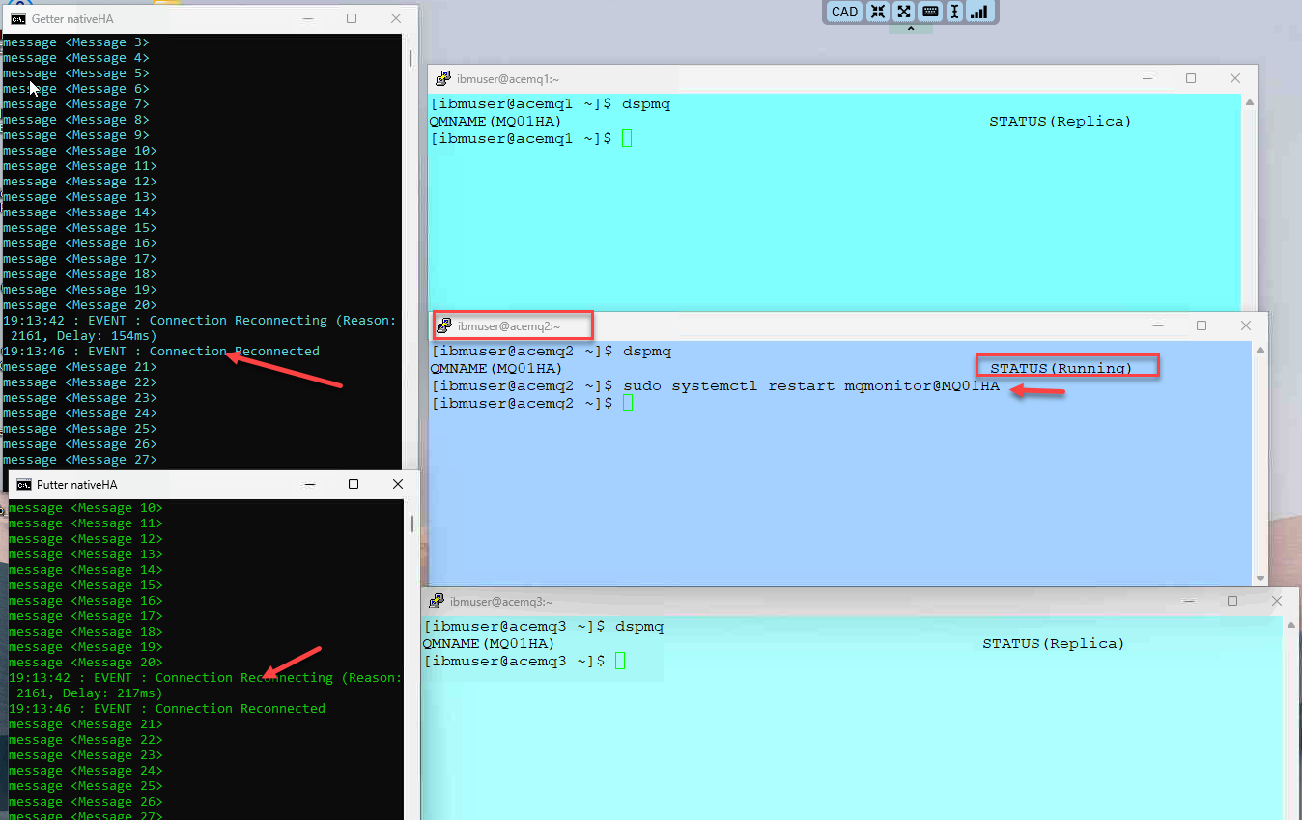This screenshot has width=1302, height=820.
Task: Click the command prompt icon of Putter nativeHA window
Action: (24, 484)
